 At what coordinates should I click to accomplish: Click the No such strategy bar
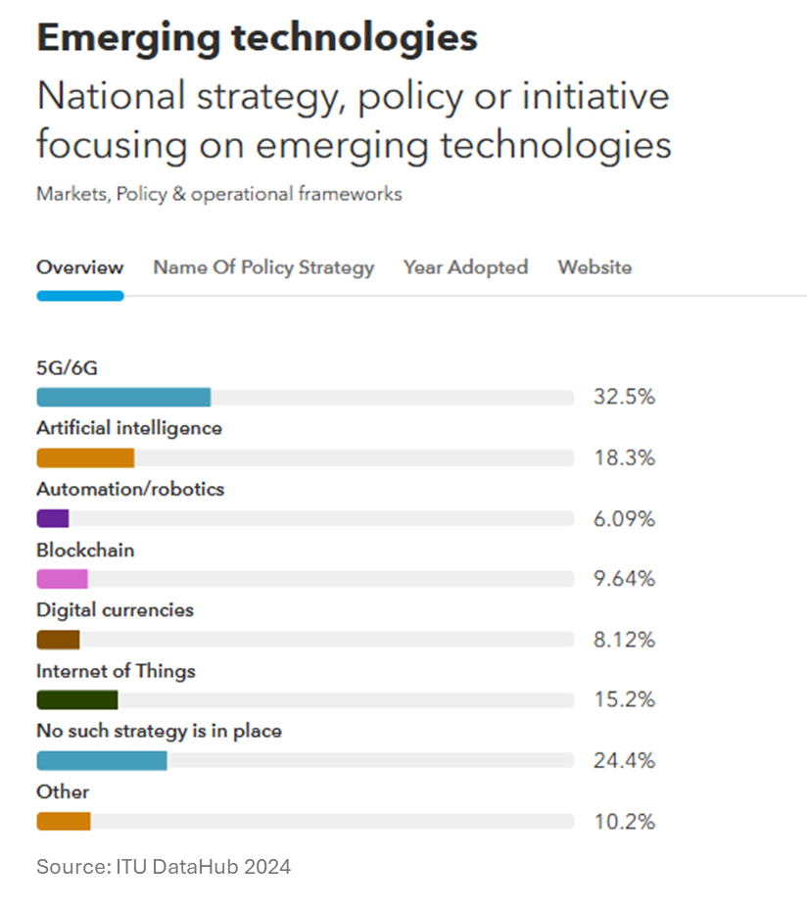102,761
